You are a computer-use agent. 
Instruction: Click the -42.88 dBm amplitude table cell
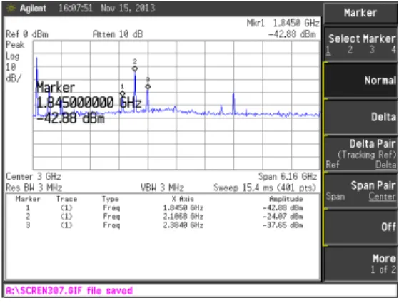[283, 208]
